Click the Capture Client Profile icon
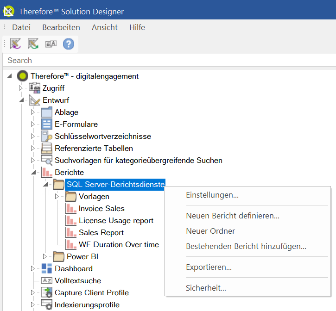Viewport: 336px width, 311px height. tap(47, 292)
